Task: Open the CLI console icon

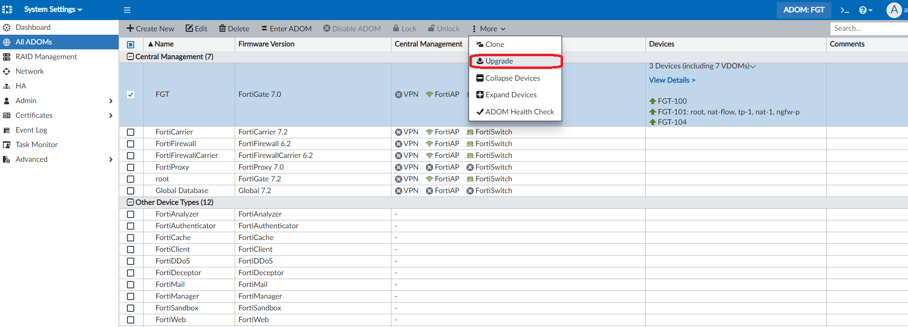Action: tap(844, 10)
